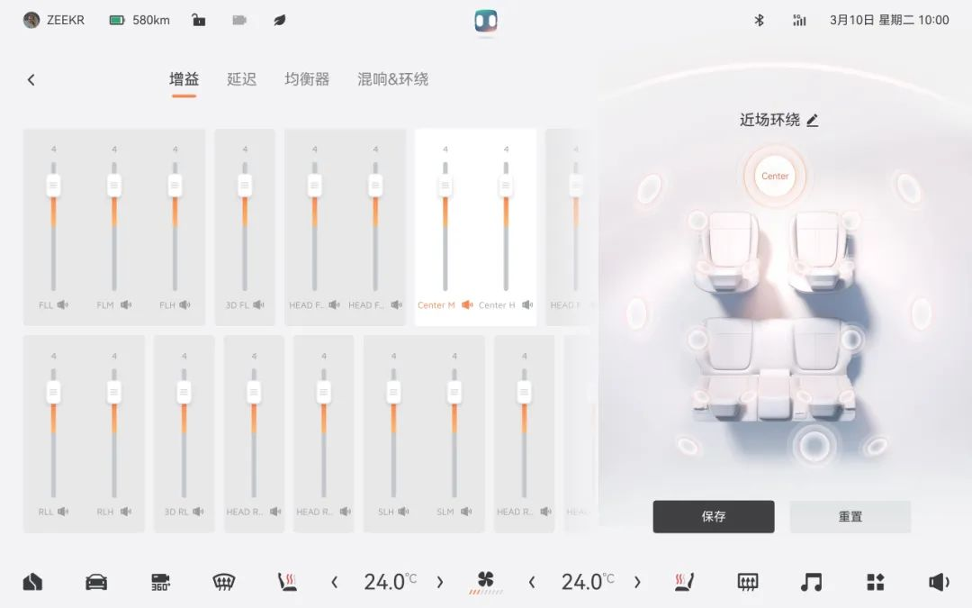
Task: Open the all apps grid icon
Action: point(876,582)
